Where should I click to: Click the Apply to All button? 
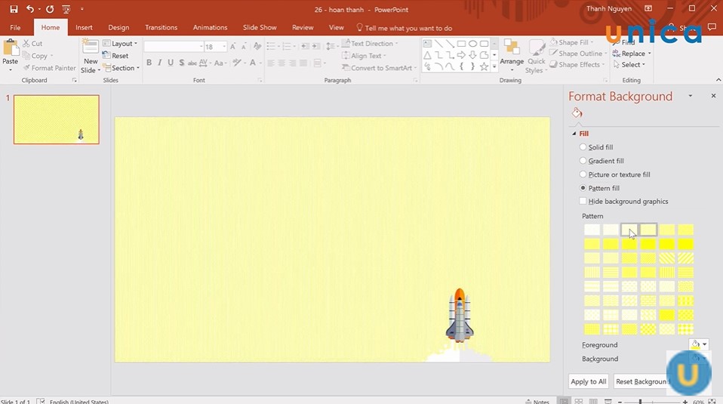click(x=589, y=381)
